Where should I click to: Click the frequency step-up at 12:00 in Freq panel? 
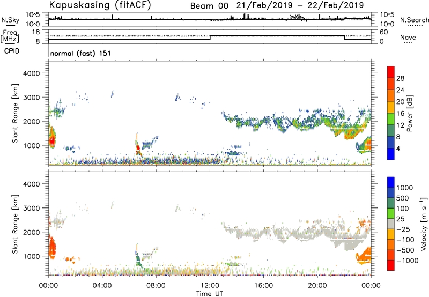pyautogui.click(x=210, y=38)
